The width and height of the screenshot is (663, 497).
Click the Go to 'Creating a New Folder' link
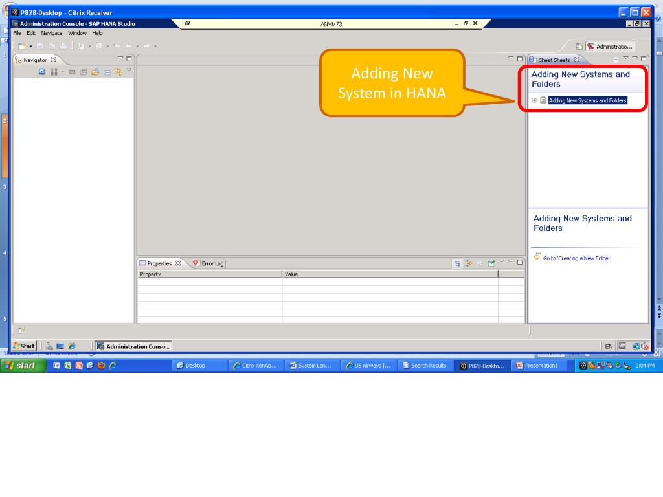point(577,258)
